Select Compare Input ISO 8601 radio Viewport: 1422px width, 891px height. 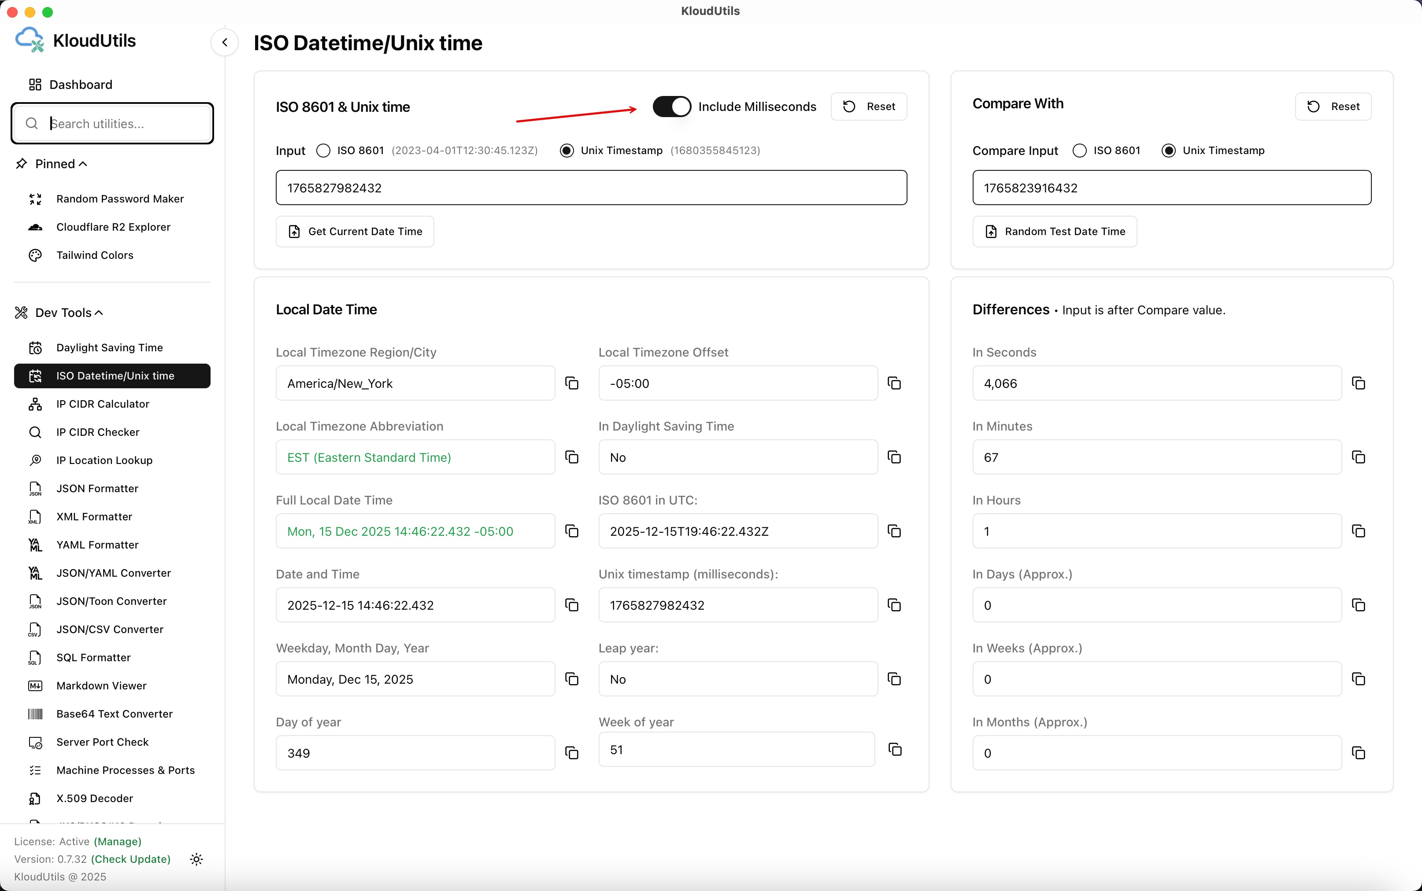click(1079, 150)
